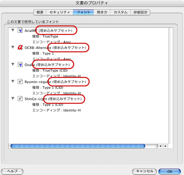This screenshot has width=184, height=175.
Task: Click the ShinGo-Light font file icon
Action: pos(20,99)
